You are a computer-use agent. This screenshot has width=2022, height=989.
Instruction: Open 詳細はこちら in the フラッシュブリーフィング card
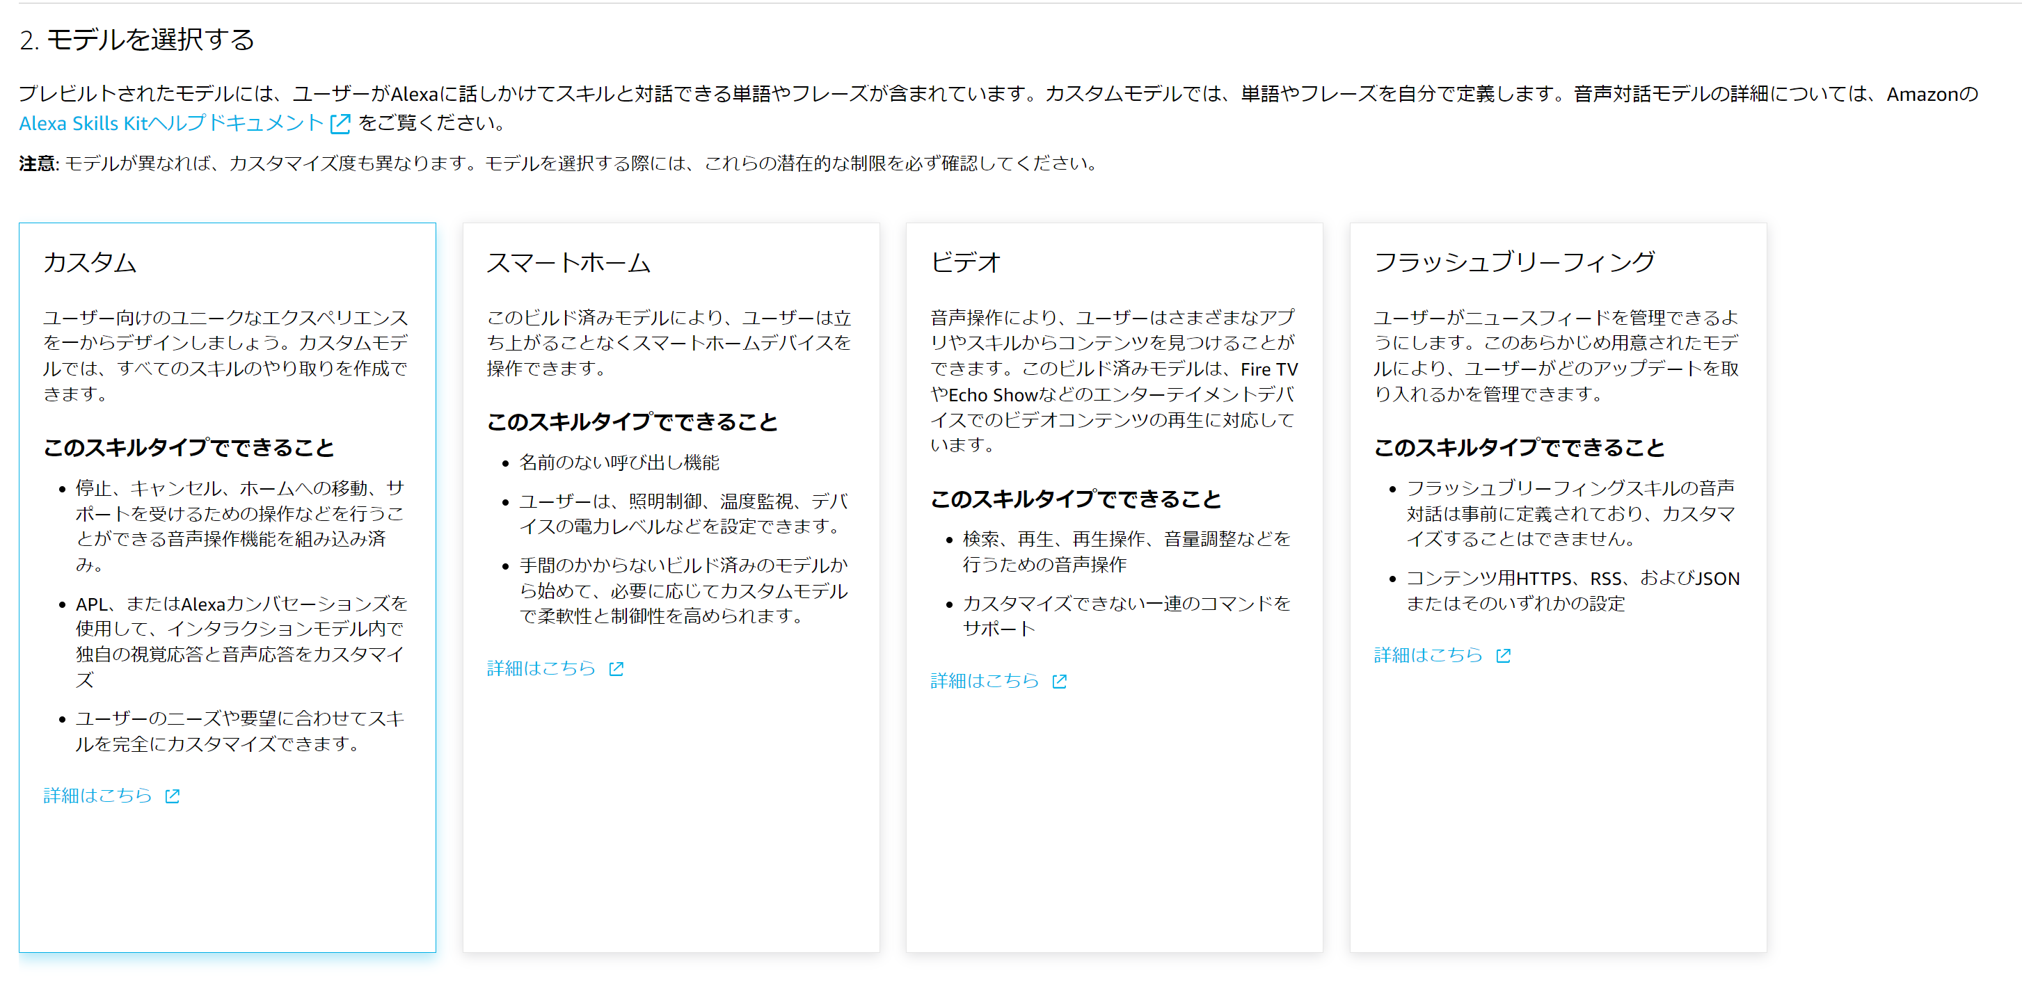click(x=1427, y=656)
